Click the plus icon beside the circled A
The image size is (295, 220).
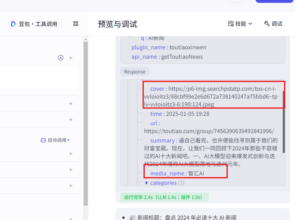71,58
